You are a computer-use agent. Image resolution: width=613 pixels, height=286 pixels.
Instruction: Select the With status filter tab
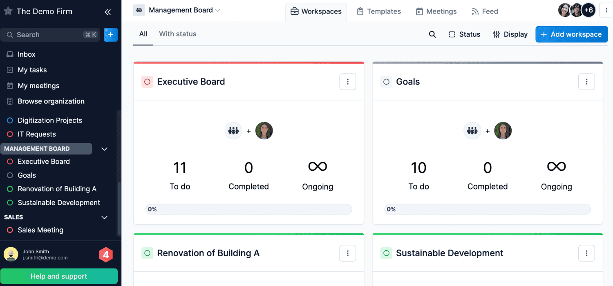click(177, 34)
